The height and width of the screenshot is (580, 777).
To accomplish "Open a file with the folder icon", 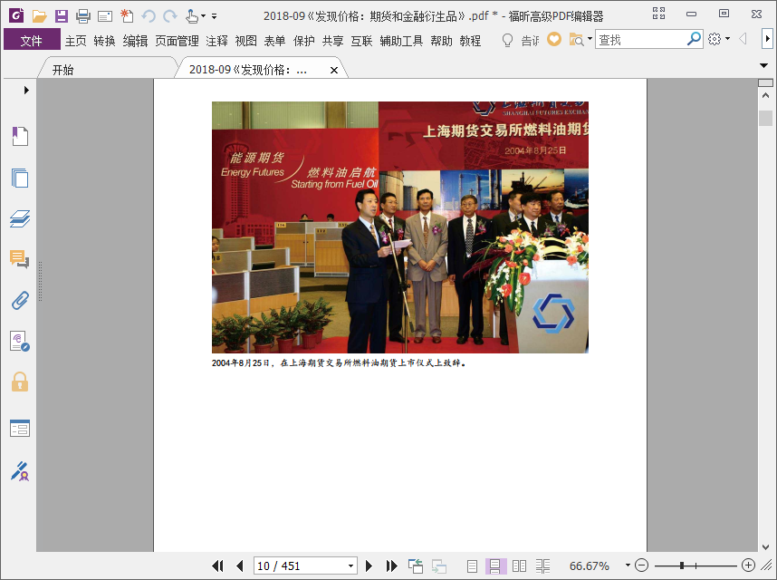I will (x=39, y=16).
